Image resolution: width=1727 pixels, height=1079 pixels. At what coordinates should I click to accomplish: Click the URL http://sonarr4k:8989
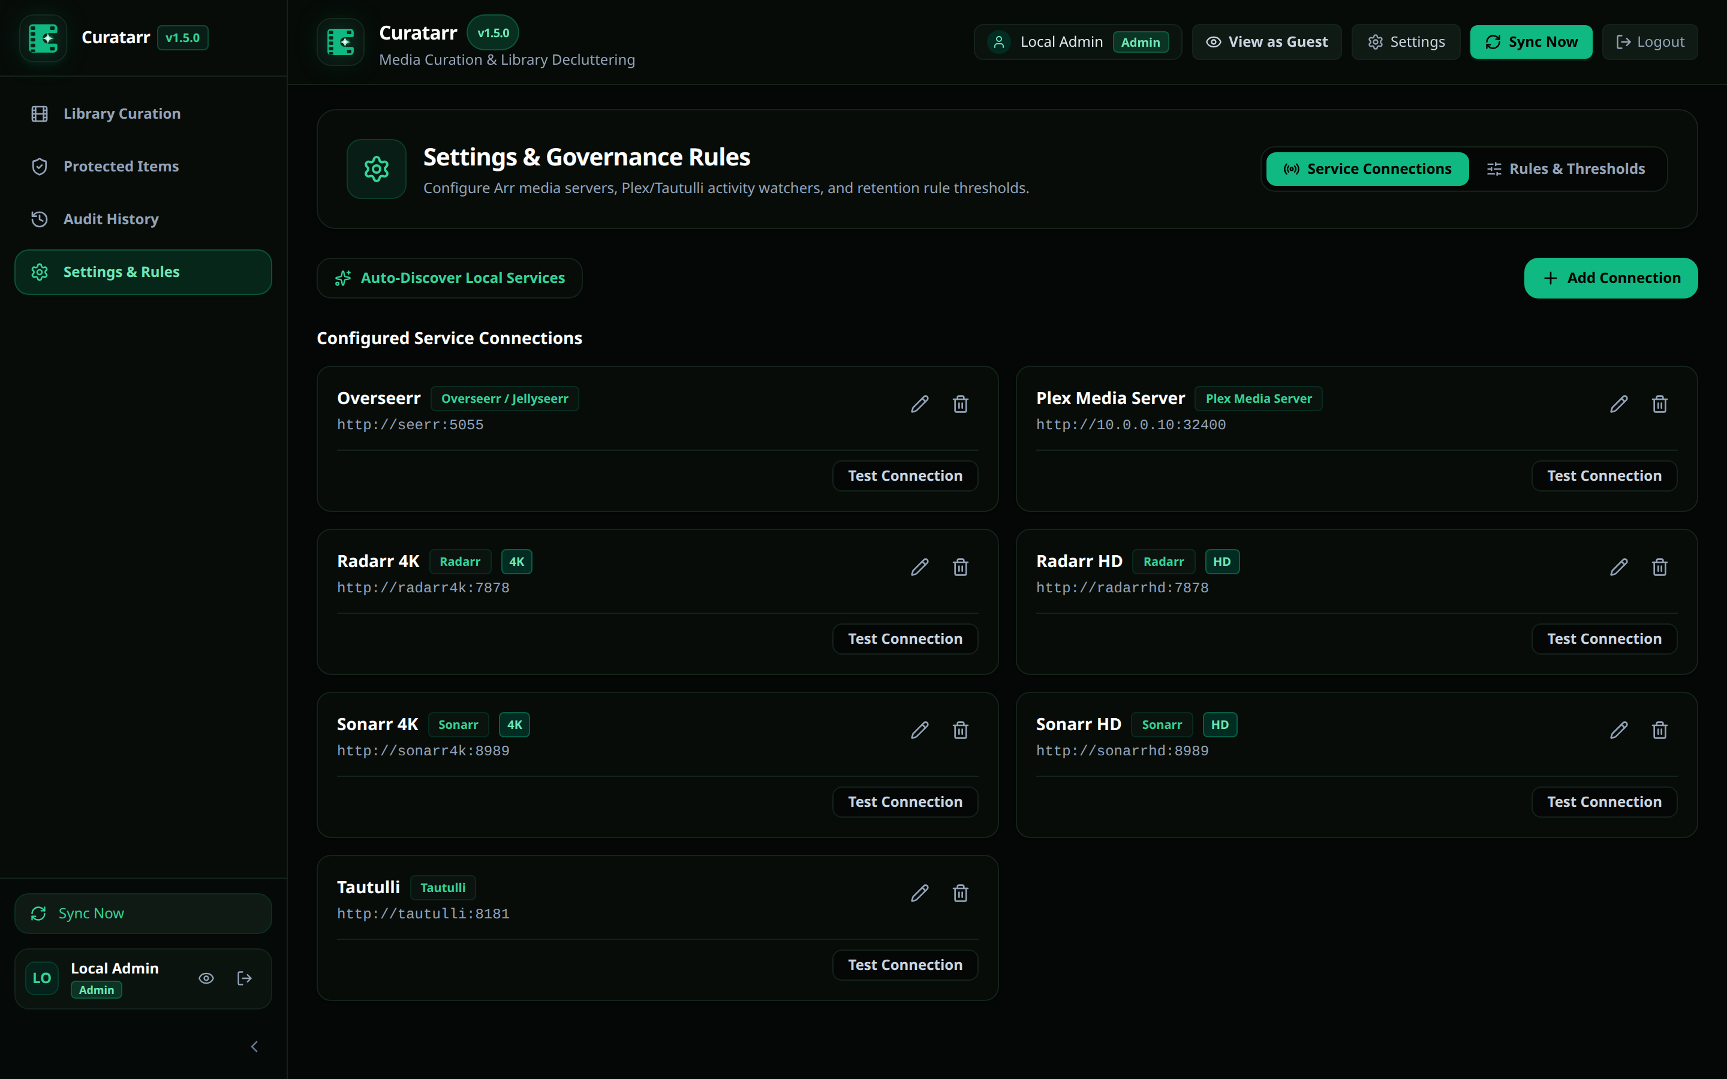click(x=423, y=751)
